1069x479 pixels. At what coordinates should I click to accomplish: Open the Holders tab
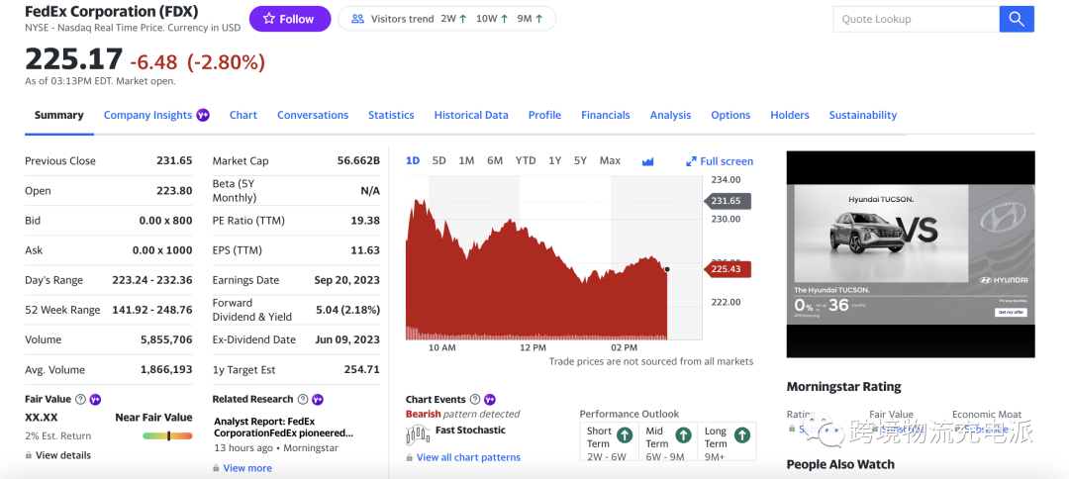(790, 115)
